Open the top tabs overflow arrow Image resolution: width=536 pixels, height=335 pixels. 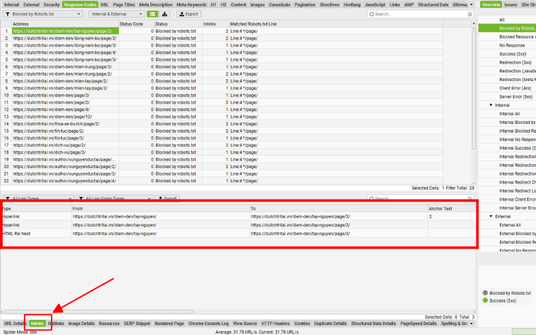pos(472,5)
